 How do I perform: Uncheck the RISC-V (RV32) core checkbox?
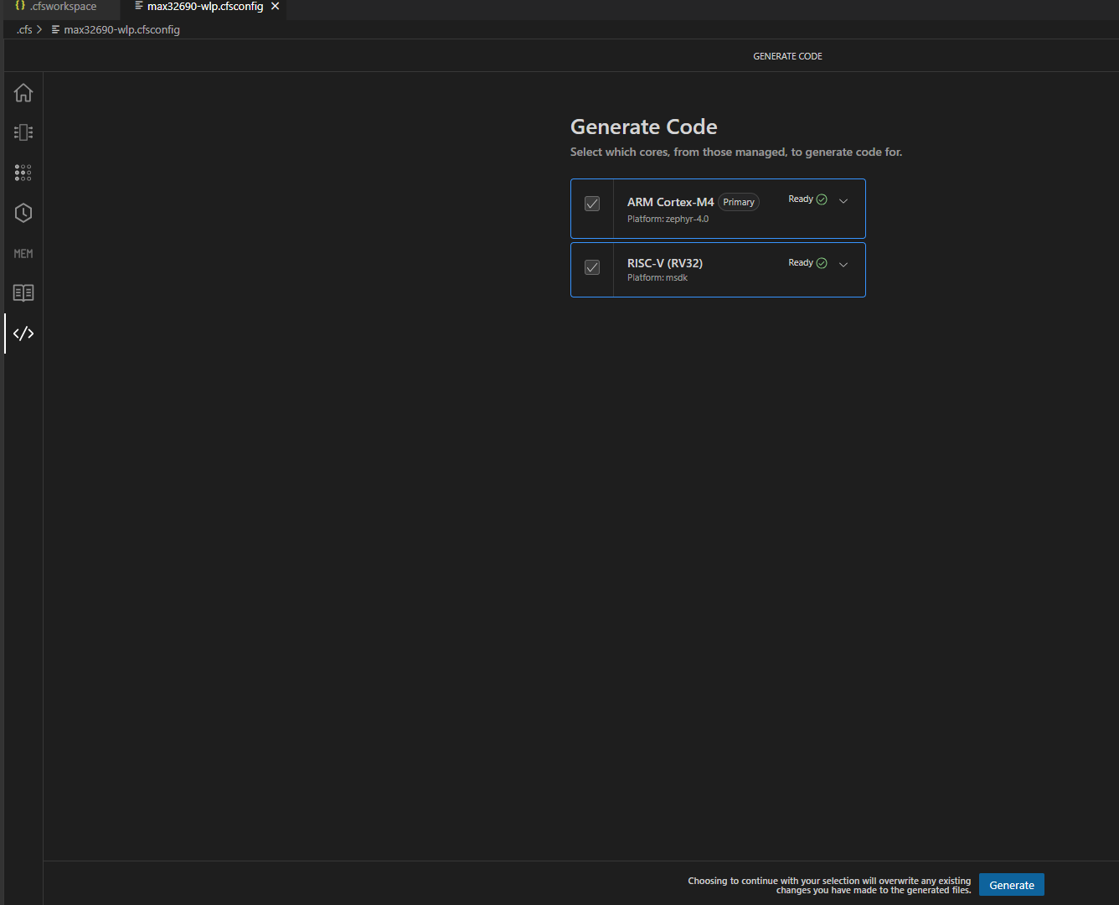[x=592, y=267]
